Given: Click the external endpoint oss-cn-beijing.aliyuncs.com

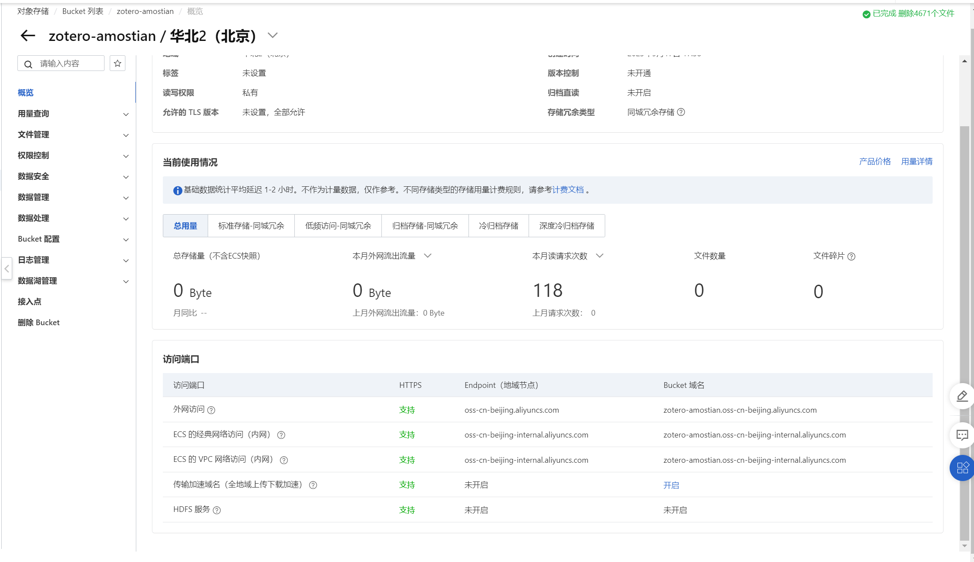Looking at the screenshot, I should pyautogui.click(x=512, y=410).
